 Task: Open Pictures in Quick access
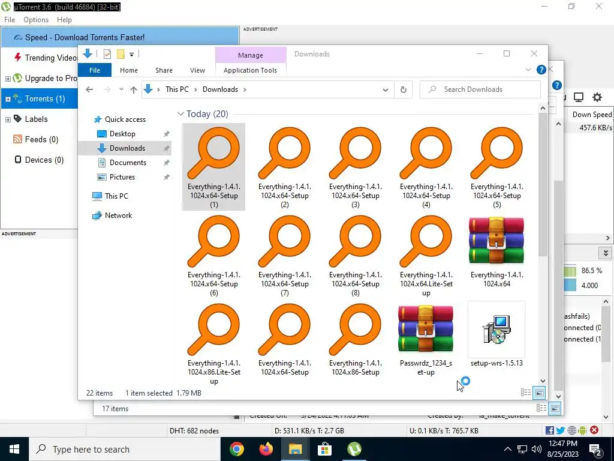[x=122, y=177]
